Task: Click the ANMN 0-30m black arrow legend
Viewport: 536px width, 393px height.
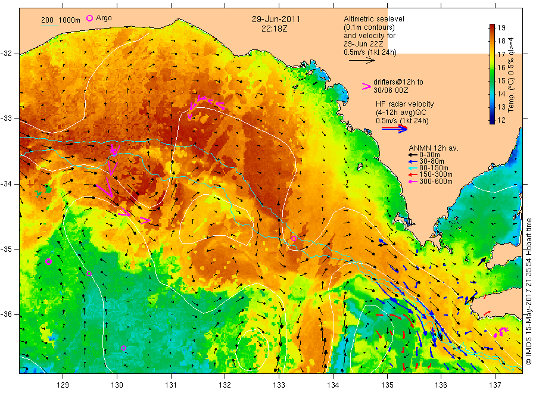Action: pyautogui.click(x=413, y=155)
